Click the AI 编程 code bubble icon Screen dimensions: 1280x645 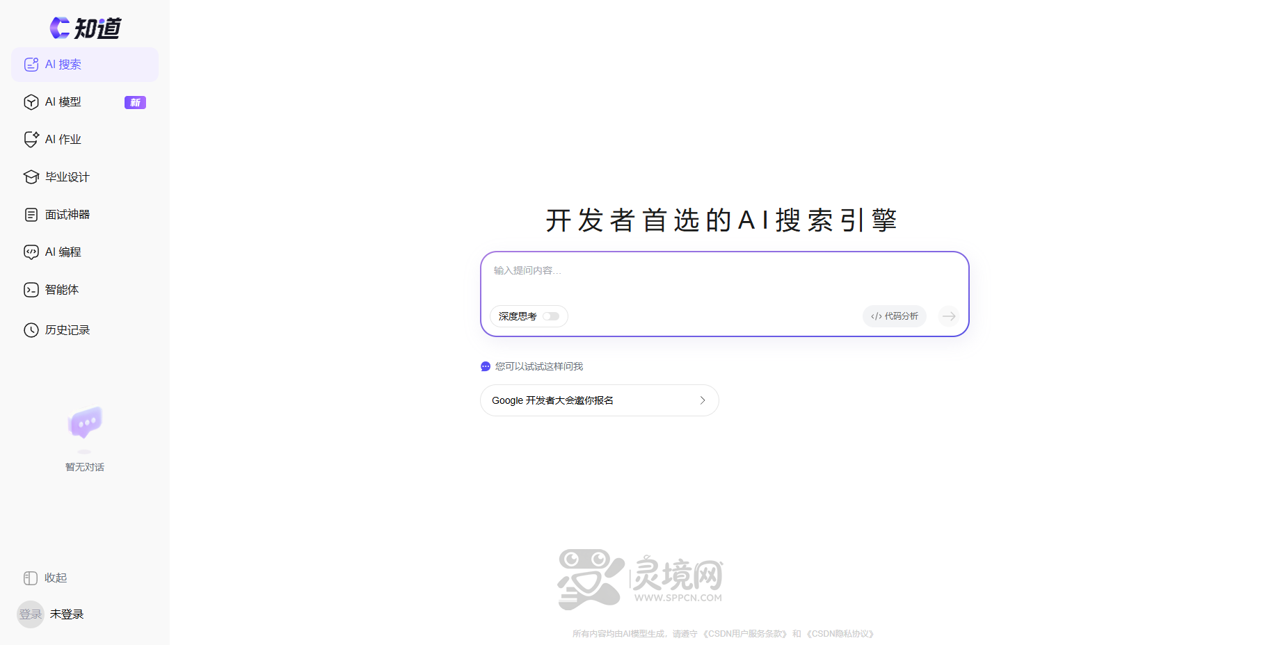point(31,252)
